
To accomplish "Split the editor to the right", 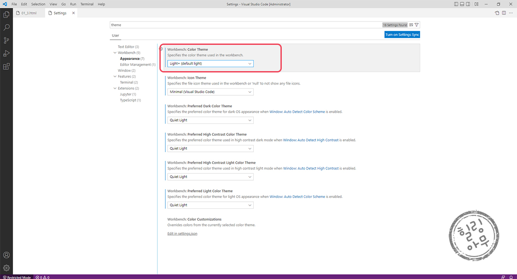I will click(x=504, y=13).
